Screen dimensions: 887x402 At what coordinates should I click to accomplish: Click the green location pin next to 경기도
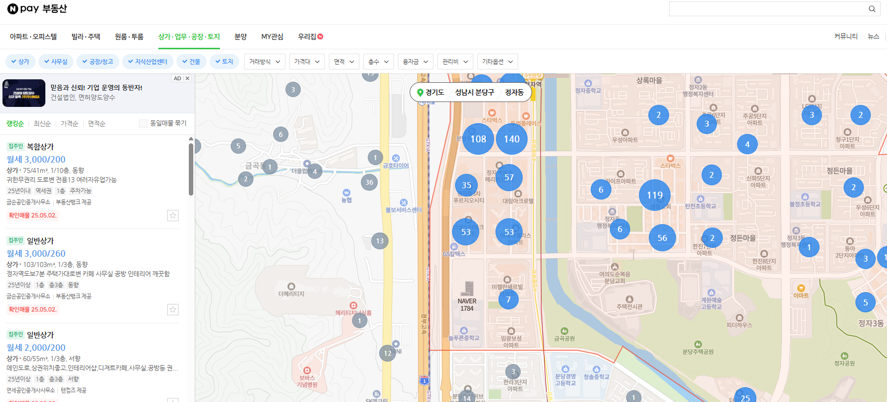click(x=420, y=92)
